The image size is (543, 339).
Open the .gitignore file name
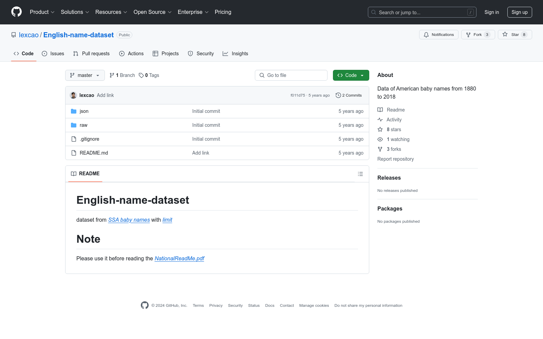[x=90, y=139]
